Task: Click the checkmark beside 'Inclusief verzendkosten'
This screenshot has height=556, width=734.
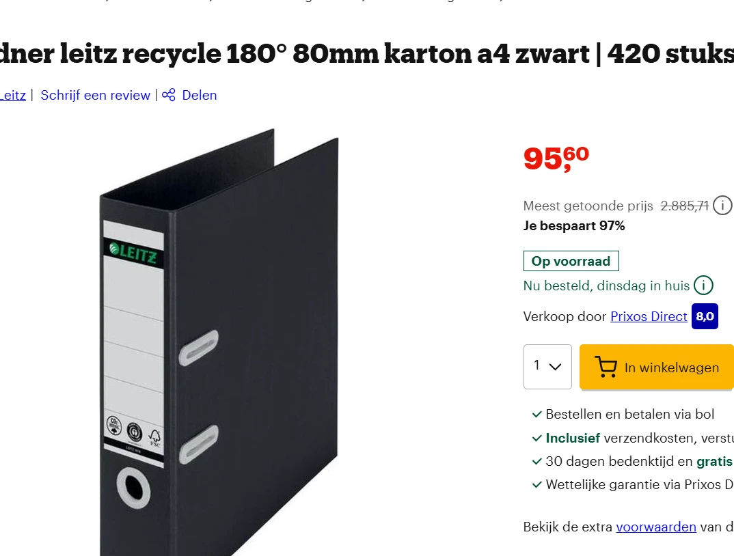Action: (536, 438)
